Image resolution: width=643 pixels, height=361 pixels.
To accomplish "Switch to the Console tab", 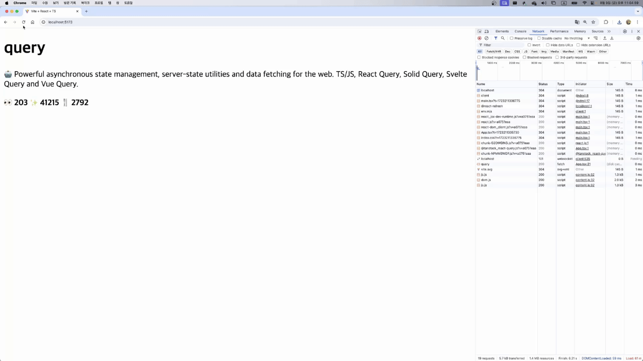I will pos(520,31).
